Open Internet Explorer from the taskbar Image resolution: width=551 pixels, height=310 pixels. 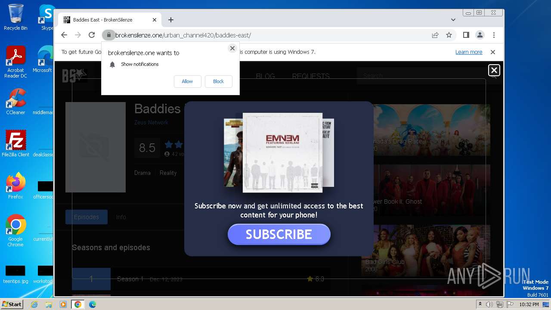pos(34,304)
